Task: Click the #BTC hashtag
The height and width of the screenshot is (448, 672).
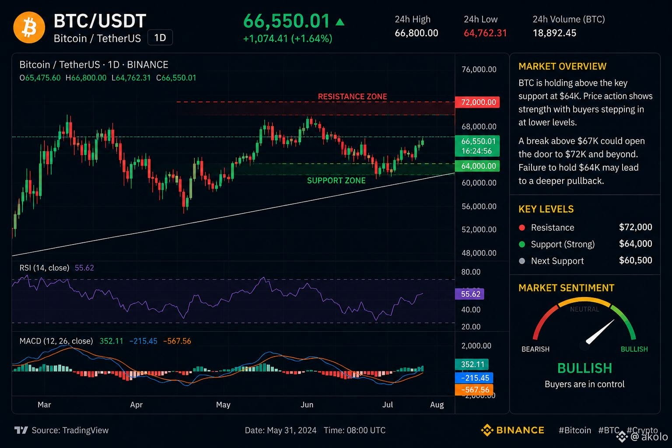Action: 609,430
